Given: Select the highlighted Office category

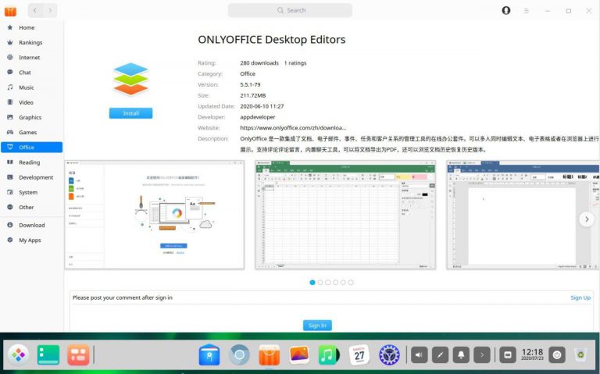Looking at the screenshot, I should (31, 148).
